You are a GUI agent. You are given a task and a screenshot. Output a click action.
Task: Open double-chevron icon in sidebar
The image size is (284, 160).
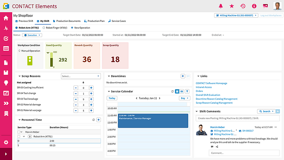click(6, 103)
